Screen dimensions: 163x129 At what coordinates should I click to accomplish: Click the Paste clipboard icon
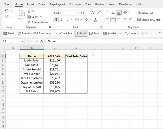click(x=21, y=13)
